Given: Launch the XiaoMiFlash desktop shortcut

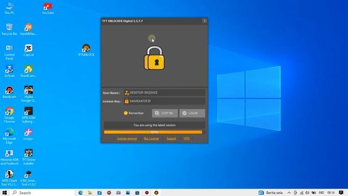Looking at the screenshot, I should pyautogui.click(x=28, y=29).
